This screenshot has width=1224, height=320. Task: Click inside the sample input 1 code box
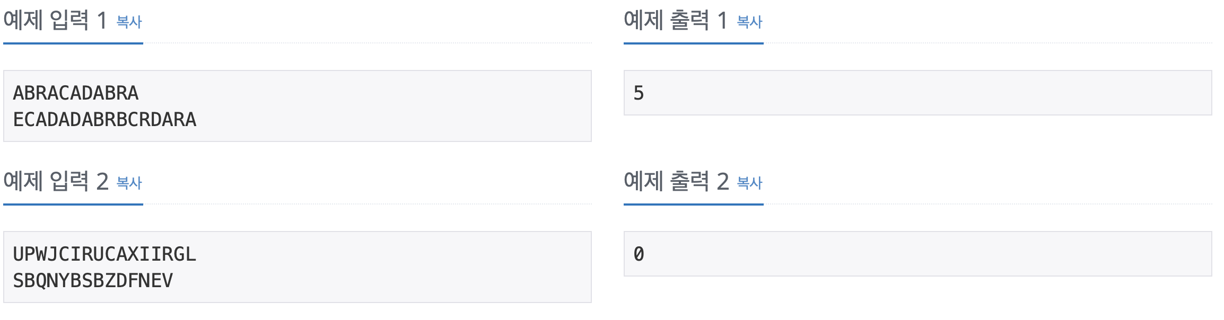pos(297,106)
